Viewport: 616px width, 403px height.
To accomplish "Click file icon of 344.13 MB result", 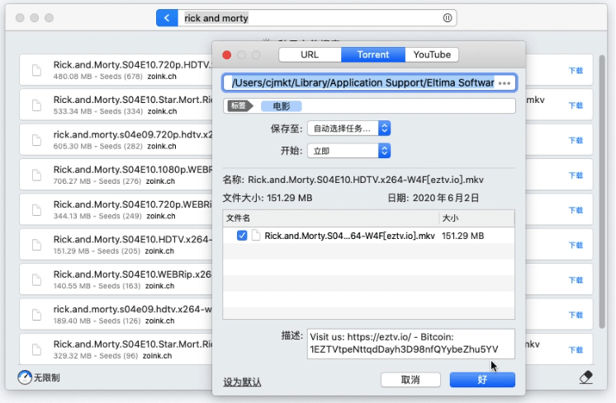I will tap(36, 209).
